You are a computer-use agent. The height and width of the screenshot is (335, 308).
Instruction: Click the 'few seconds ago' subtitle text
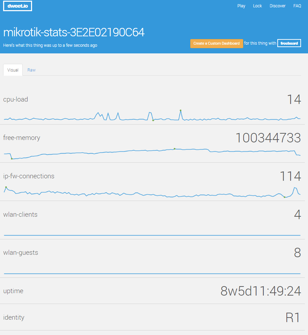coord(50,45)
